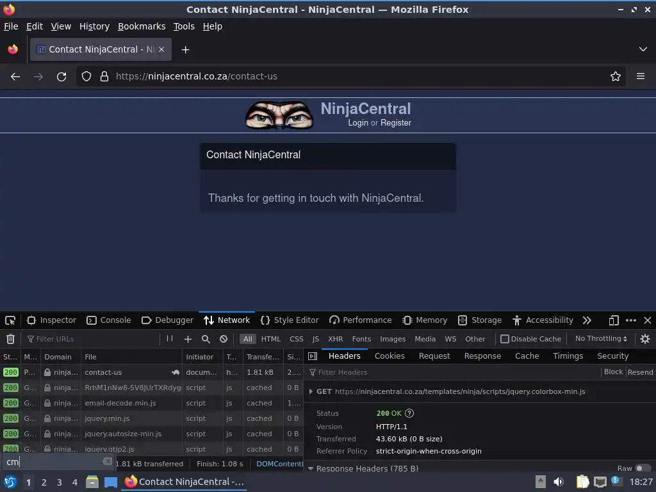Show the Security details tab
Image resolution: width=656 pixels, height=492 pixels.
(612, 356)
